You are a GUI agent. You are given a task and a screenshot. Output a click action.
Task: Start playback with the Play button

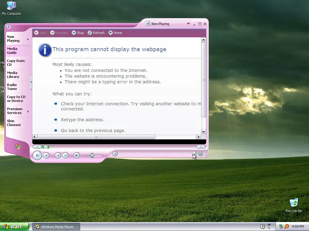pos(37,156)
